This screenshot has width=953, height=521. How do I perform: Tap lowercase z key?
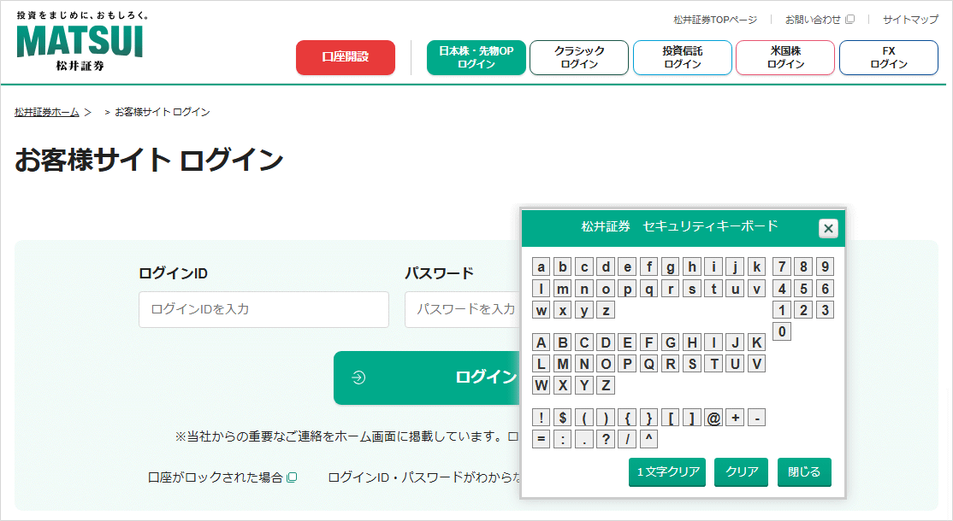tap(606, 310)
